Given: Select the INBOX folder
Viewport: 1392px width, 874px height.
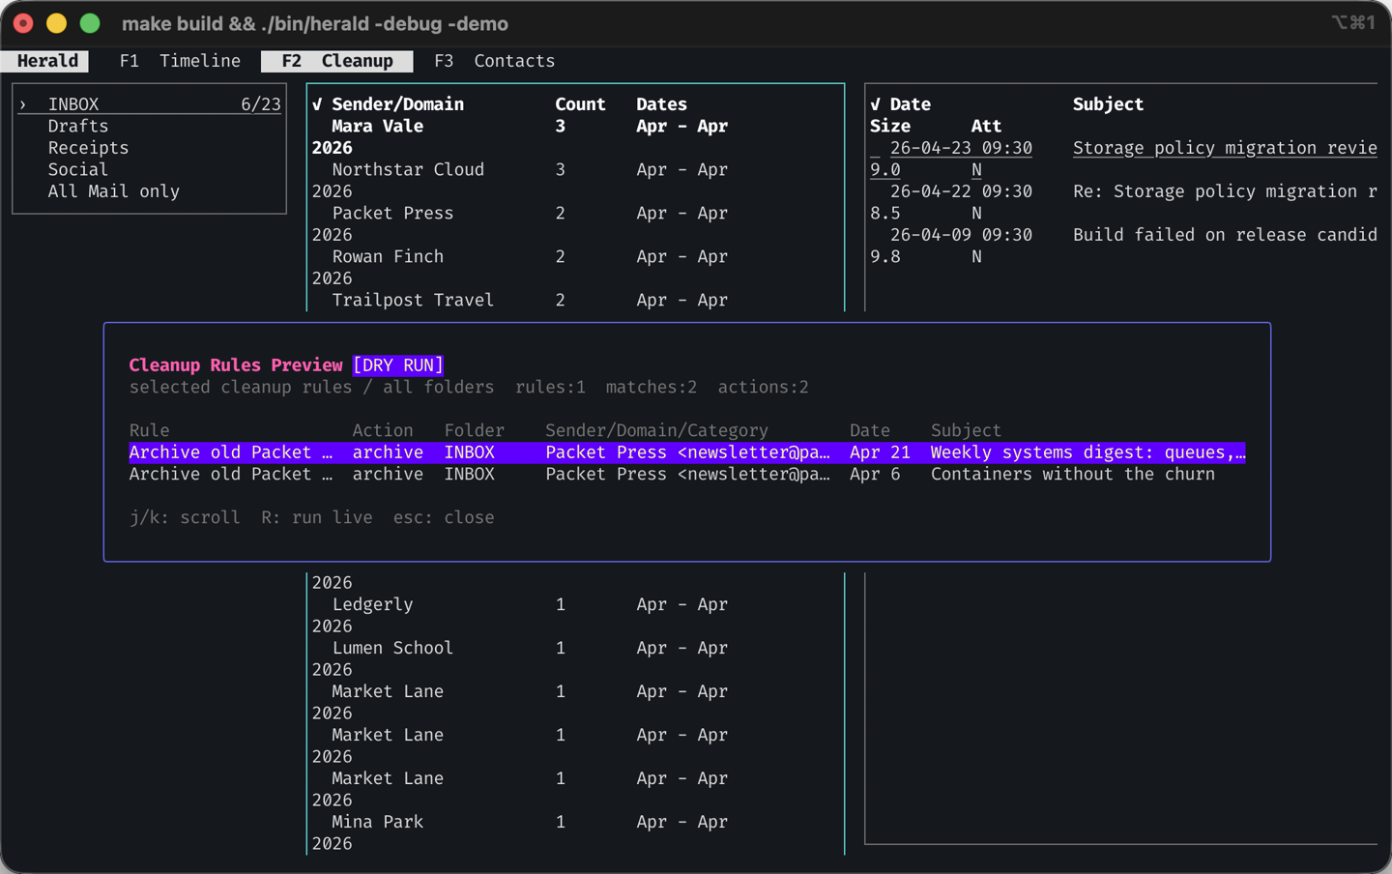Looking at the screenshot, I should coord(150,103).
